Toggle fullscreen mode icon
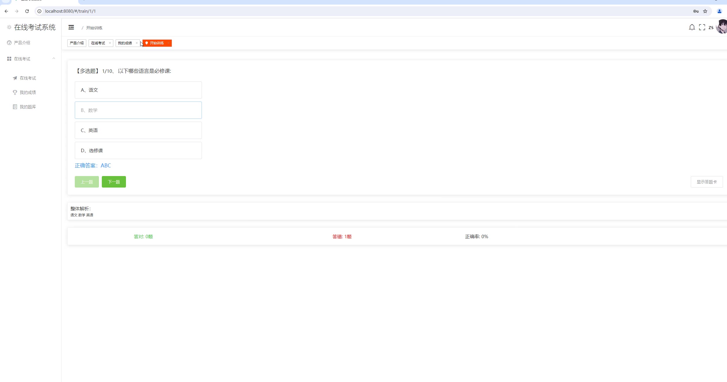 coord(702,27)
